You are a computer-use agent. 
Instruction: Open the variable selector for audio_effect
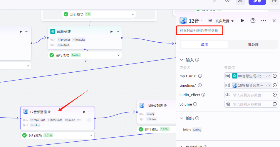pos(275,95)
